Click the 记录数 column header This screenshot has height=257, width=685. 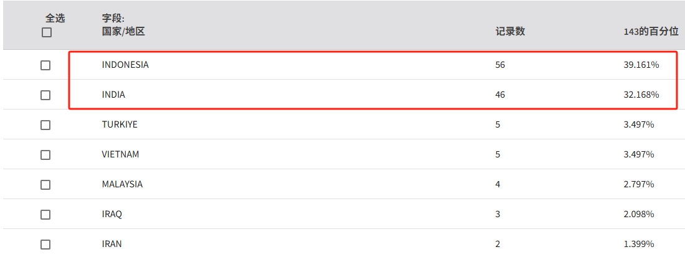tap(510, 31)
